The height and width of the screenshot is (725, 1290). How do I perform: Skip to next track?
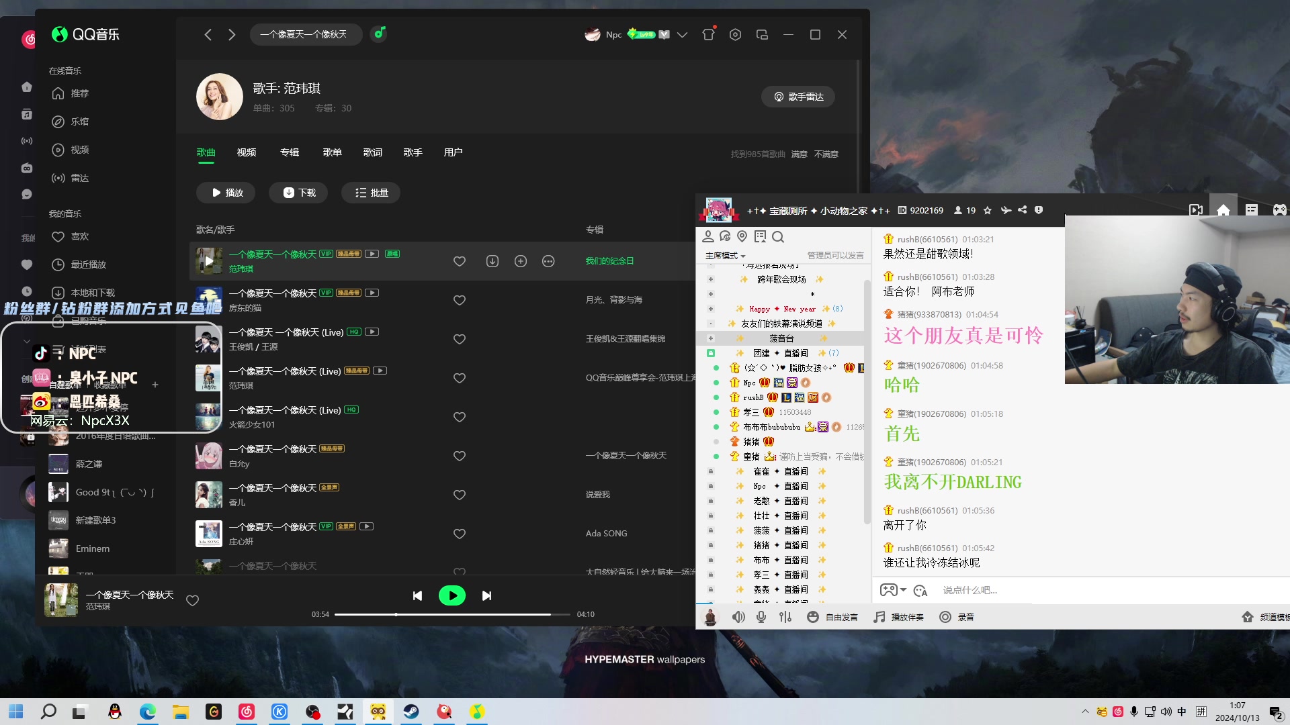click(x=486, y=595)
